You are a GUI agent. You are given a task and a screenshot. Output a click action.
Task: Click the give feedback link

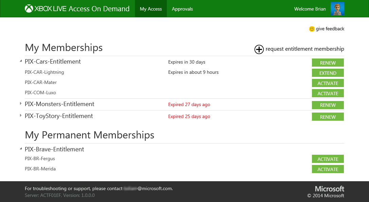click(330, 29)
